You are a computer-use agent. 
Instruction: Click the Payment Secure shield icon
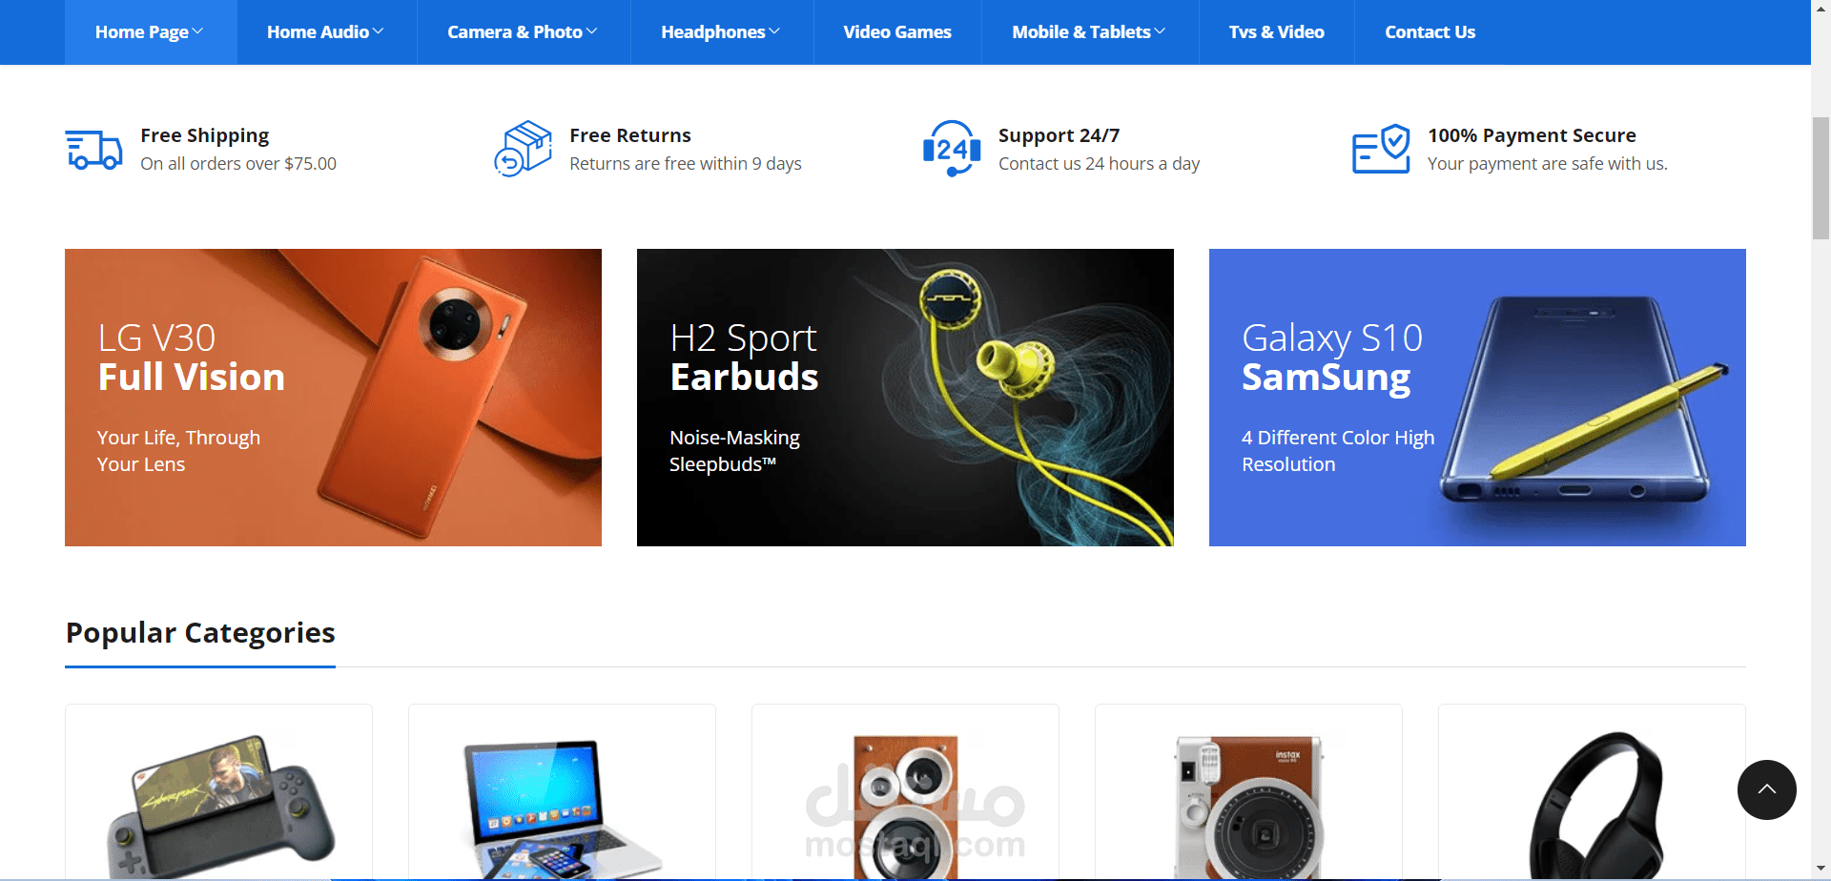(x=1381, y=149)
